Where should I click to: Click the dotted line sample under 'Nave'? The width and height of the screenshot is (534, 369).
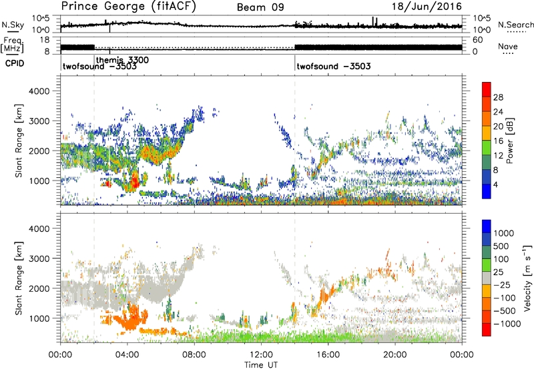[509, 53]
